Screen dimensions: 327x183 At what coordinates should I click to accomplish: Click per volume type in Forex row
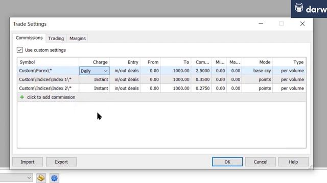tap(292, 71)
